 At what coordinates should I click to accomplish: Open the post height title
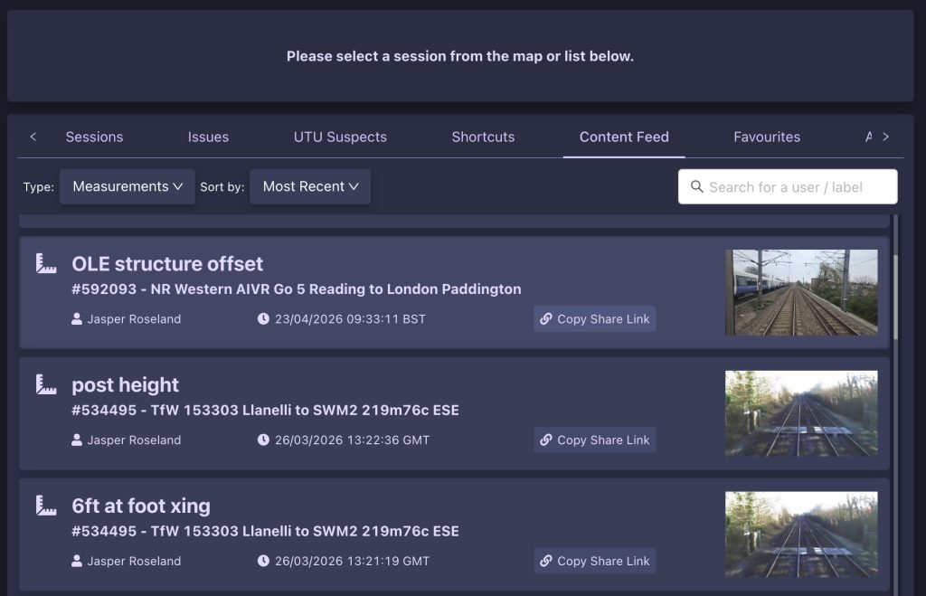pyautogui.click(x=125, y=384)
